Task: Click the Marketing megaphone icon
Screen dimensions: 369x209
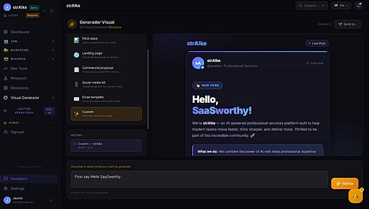Action: (6, 50)
